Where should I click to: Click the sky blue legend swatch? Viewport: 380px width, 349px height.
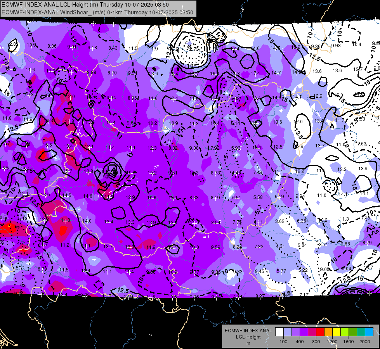pos(369,332)
